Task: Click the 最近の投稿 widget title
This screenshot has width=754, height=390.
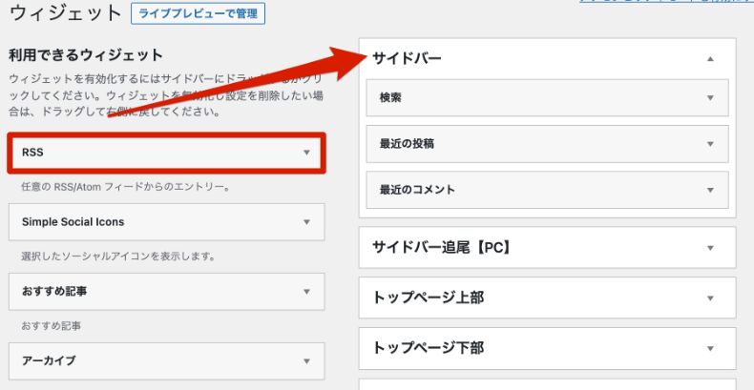Action: pos(407,144)
